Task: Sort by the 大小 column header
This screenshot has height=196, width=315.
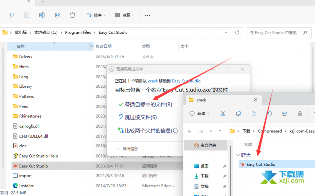Action: (x=184, y=46)
